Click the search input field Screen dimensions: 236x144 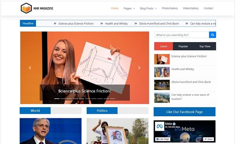click(182, 35)
